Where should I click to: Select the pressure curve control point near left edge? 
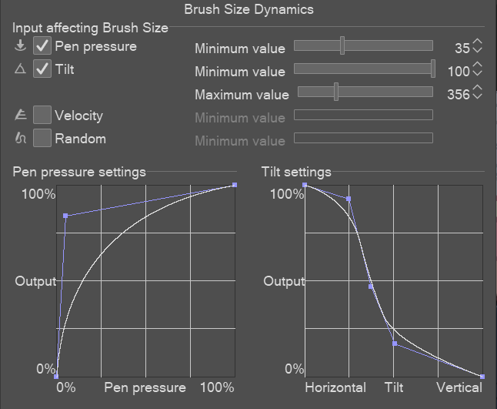pyautogui.click(x=65, y=216)
